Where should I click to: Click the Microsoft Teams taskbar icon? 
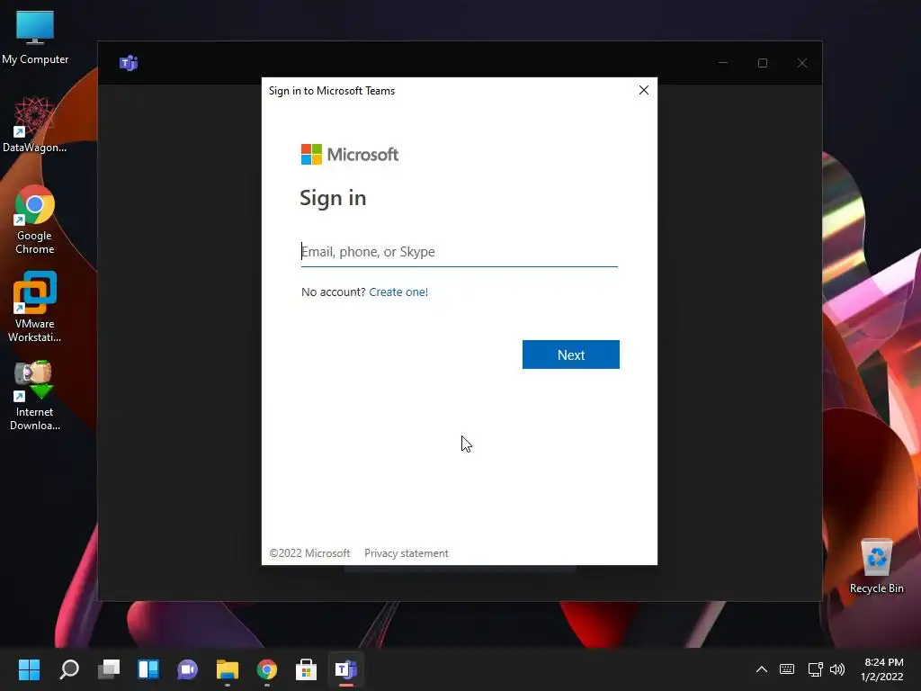(346, 669)
